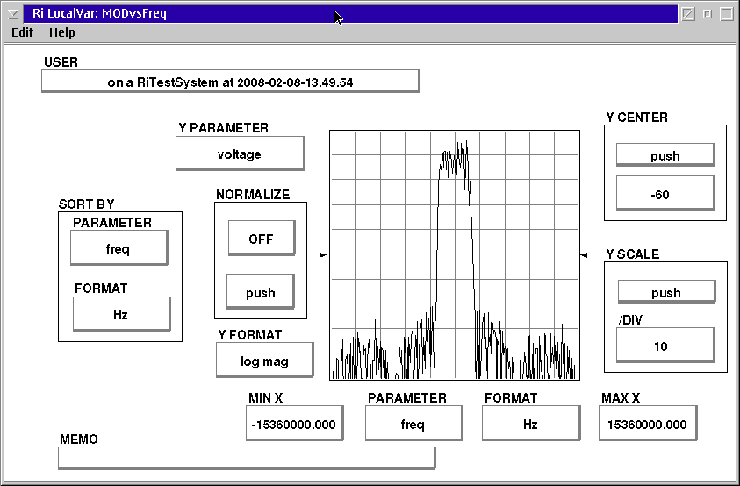Push the Y CENTER push button
Screen dimensions: 740x486
click(665, 154)
